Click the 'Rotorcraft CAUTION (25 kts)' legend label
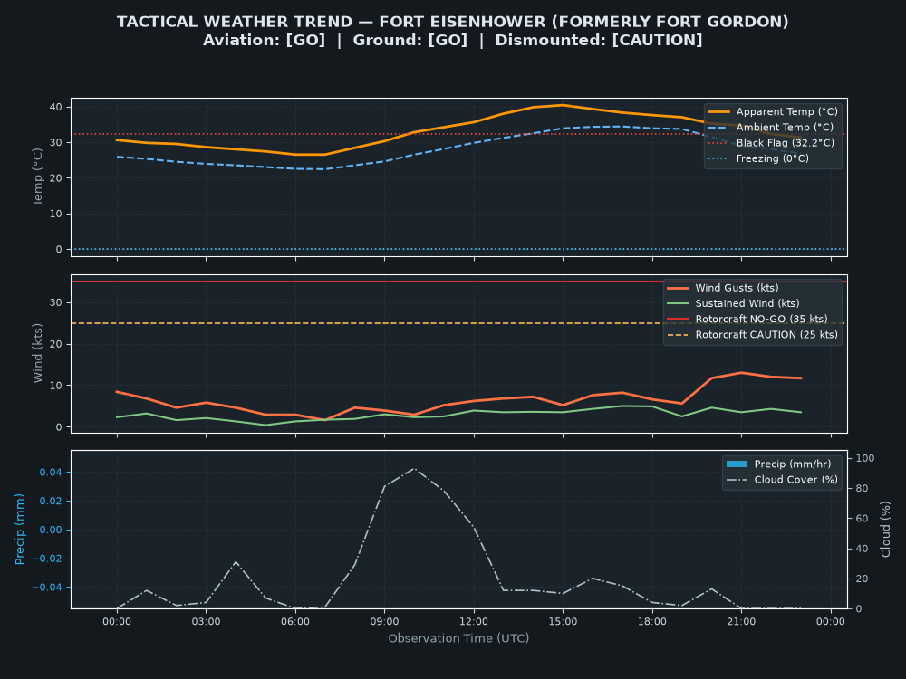Screen dimensions: 906x679 (x=766, y=334)
